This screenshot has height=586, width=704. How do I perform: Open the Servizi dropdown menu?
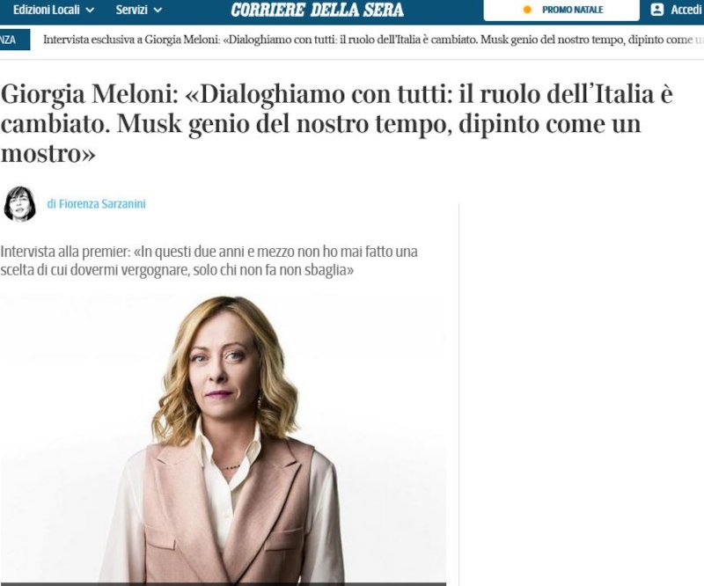point(138,10)
